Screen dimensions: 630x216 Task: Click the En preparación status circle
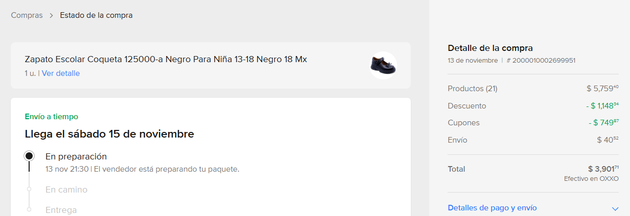click(30, 156)
